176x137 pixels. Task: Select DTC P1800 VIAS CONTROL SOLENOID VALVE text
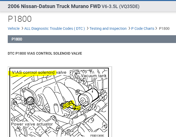45,53
